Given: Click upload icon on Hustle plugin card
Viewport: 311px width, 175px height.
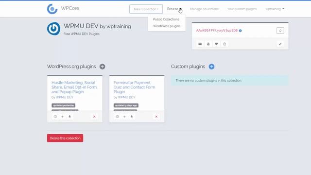Looking at the screenshot, I should pyautogui.click(x=69, y=117).
